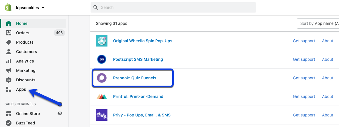Open BuzzFeed sales channel

pos(25,123)
